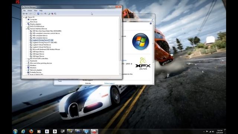Click the Uninstall device toolbar icon (red X)

(52, 14)
